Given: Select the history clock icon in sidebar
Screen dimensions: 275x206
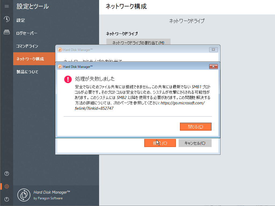Looking at the screenshot, I should 6,19.
